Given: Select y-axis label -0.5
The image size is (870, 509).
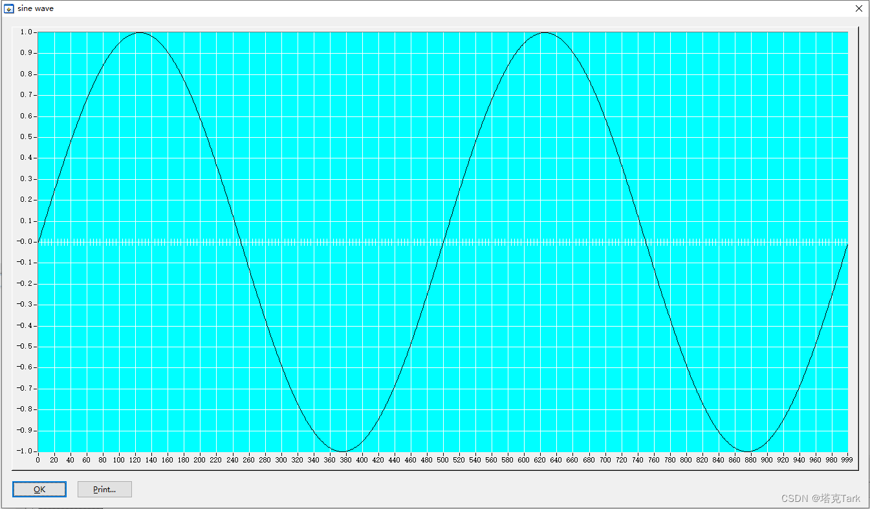Looking at the screenshot, I should click(x=24, y=346).
